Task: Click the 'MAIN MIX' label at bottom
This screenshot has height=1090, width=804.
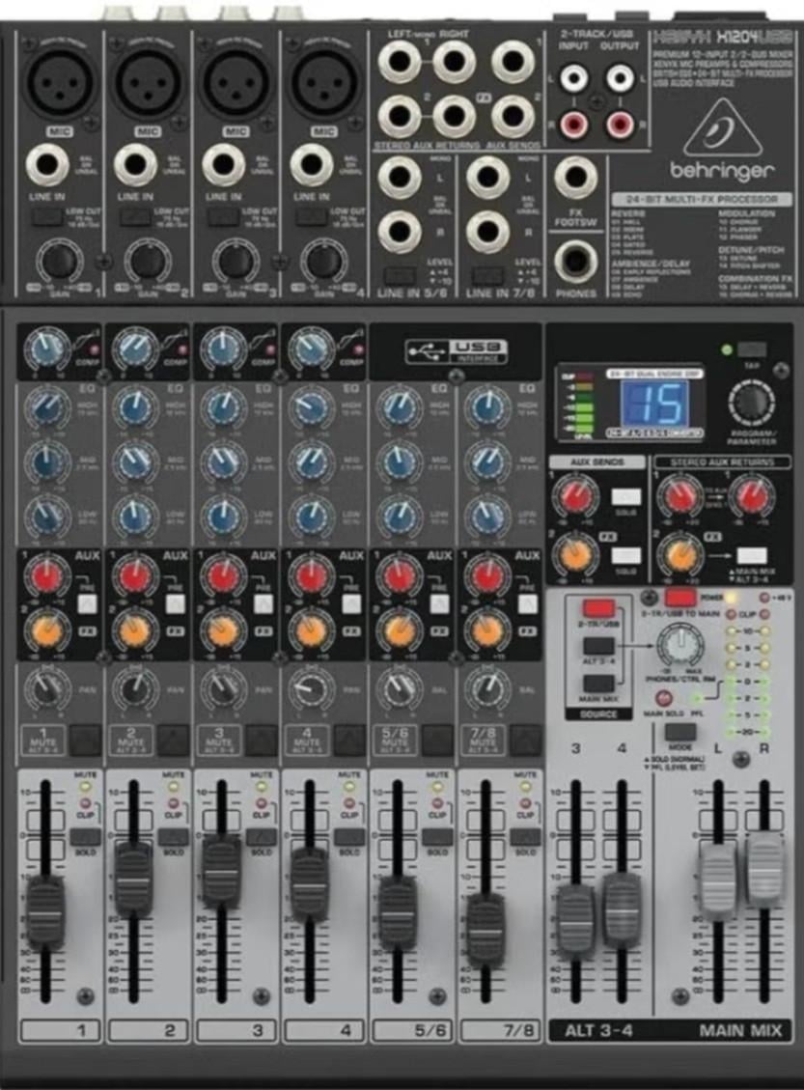Action: click(740, 1030)
